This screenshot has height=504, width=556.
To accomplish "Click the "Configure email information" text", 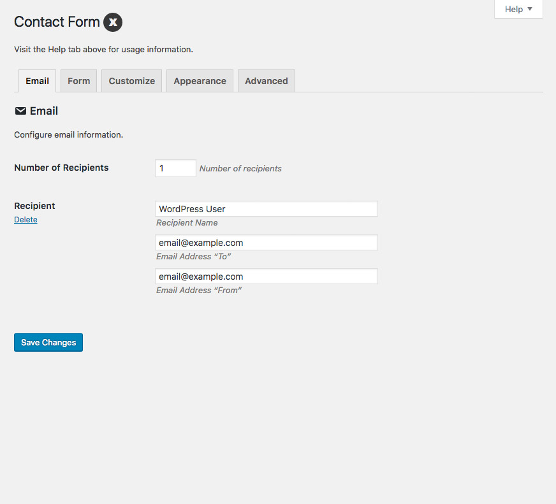I will click(x=68, y=135).
